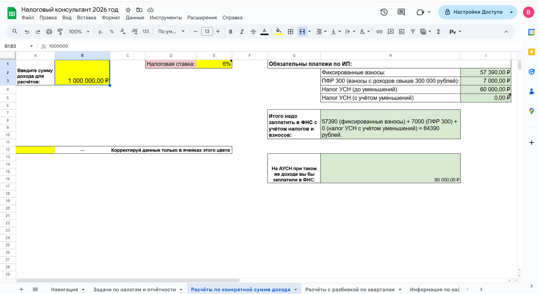
Task: Open more number formats (123)
Action: [146, 31]
